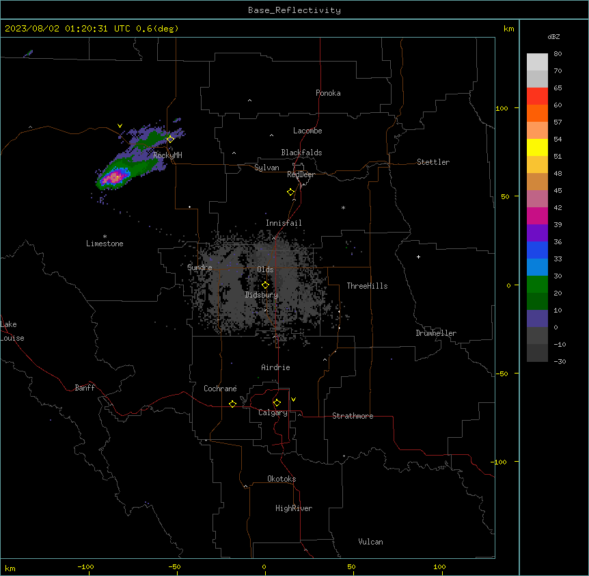Click the Lacombe city label

[x=307, y=131]
